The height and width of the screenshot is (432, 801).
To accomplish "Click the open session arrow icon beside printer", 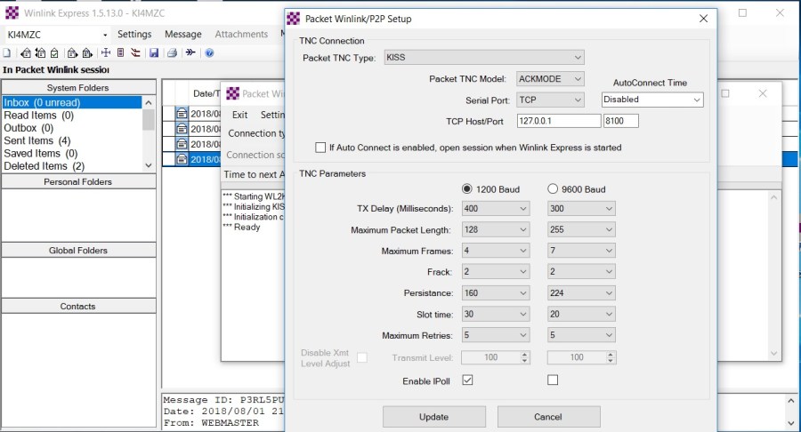I will (x=190, y=53).
